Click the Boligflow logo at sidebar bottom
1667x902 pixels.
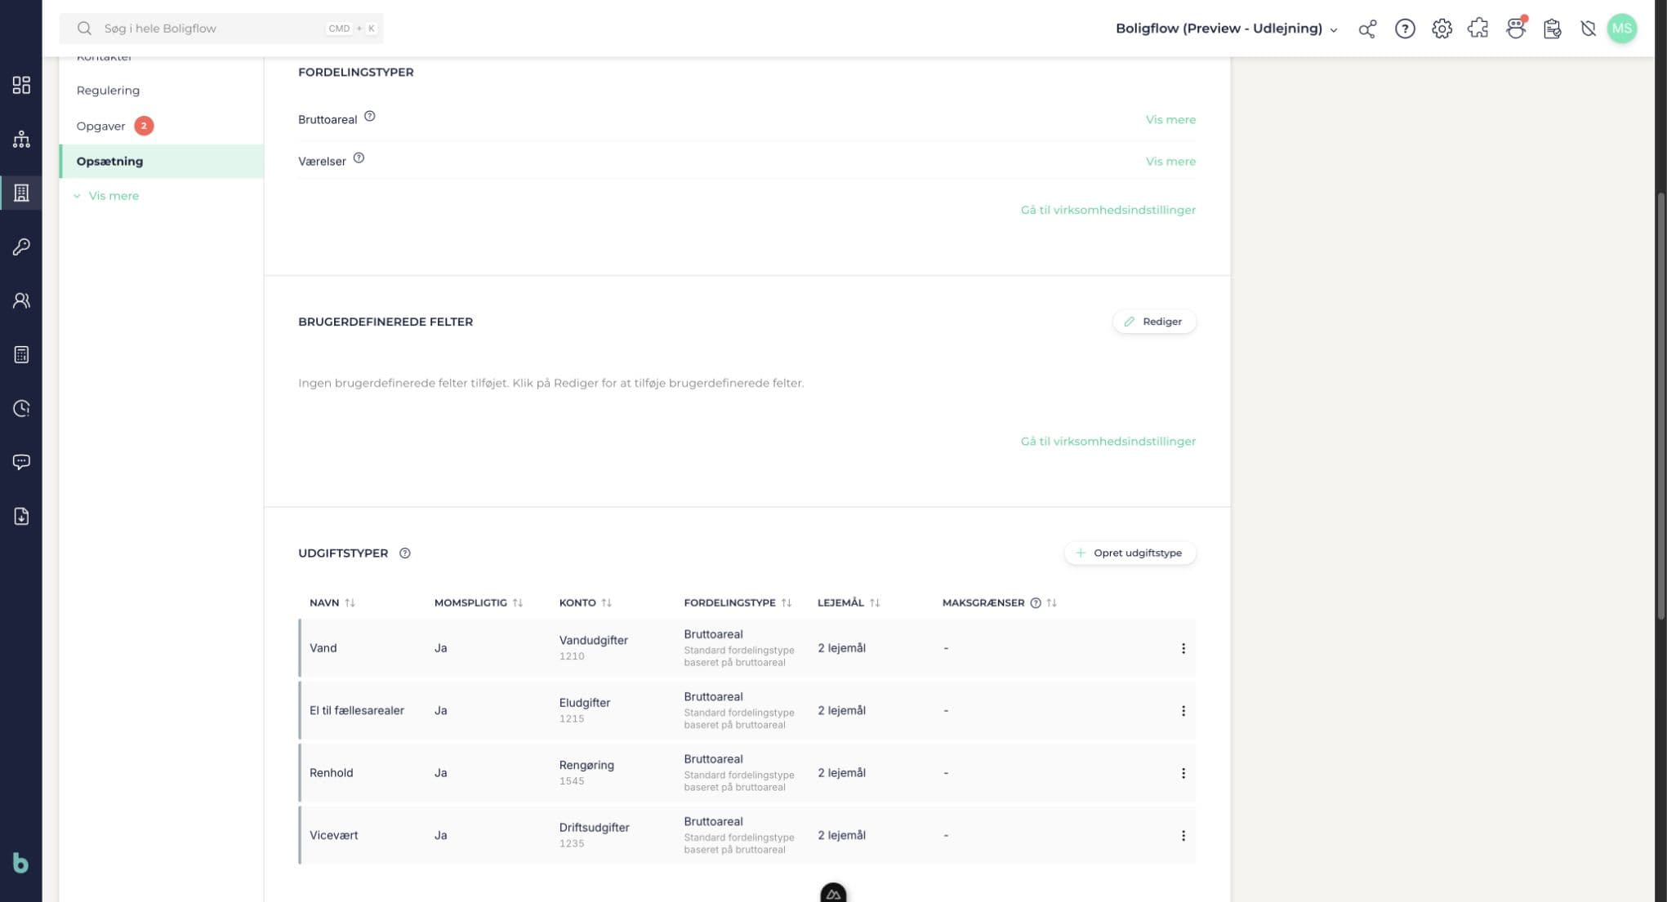point(20,863)
